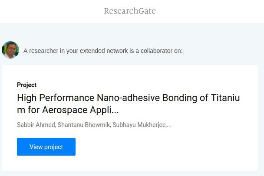The image size is (264, 176).
Task: Open author Subhayu Mukherjee's profile
Action: 139,125
